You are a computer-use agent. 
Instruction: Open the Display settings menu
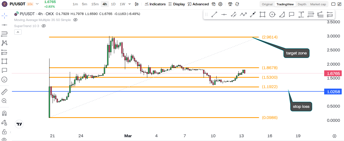click(x=177, y=4)
